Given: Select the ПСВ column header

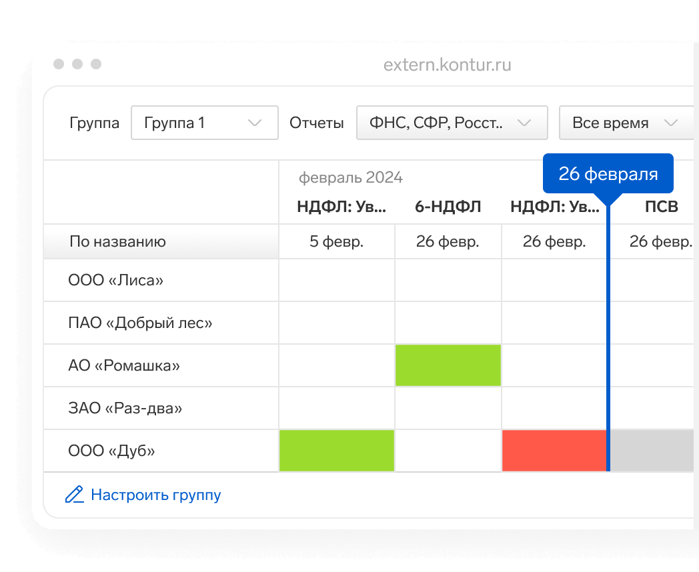Looking at the screenshot, I should [661, 207].
